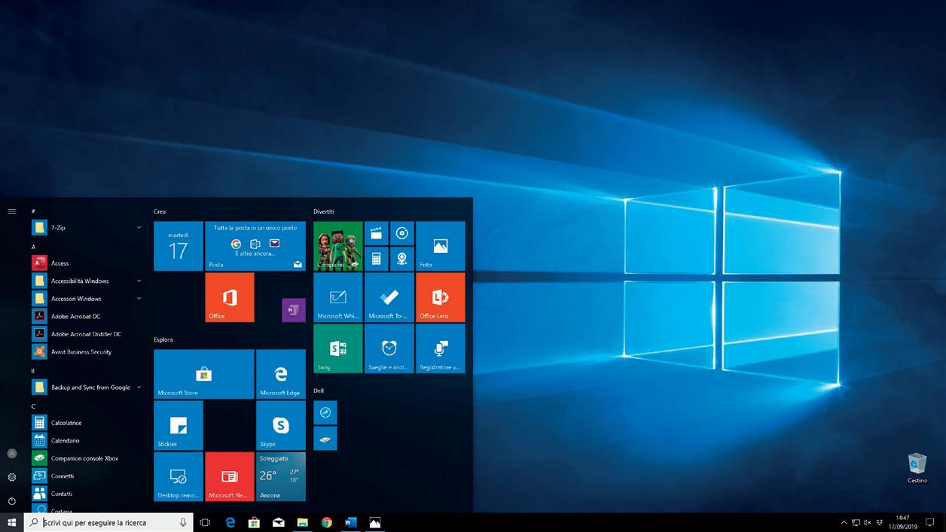Viewport: 946px width, 532px height.
Task: Open the lower Dell tile with drive icon
Action: click(x=325, y=438)
